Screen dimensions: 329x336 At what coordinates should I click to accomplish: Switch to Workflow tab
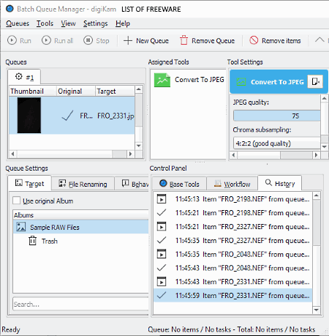point(232,184)
